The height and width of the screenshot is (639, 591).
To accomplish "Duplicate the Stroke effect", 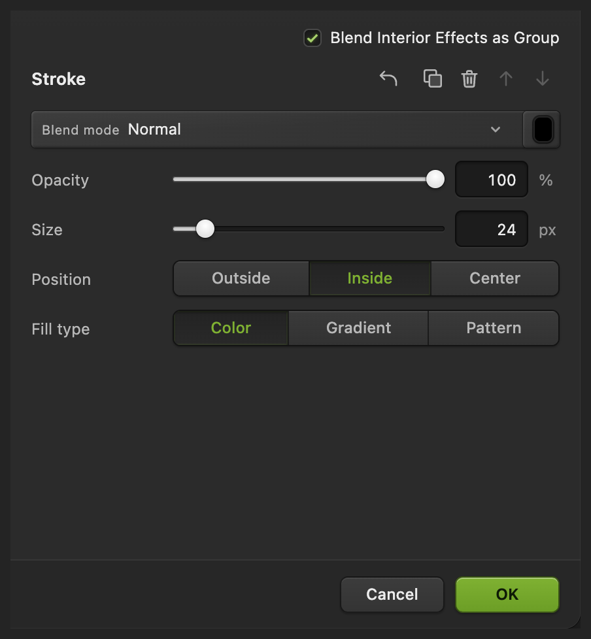I will click(x=433, y=78).
